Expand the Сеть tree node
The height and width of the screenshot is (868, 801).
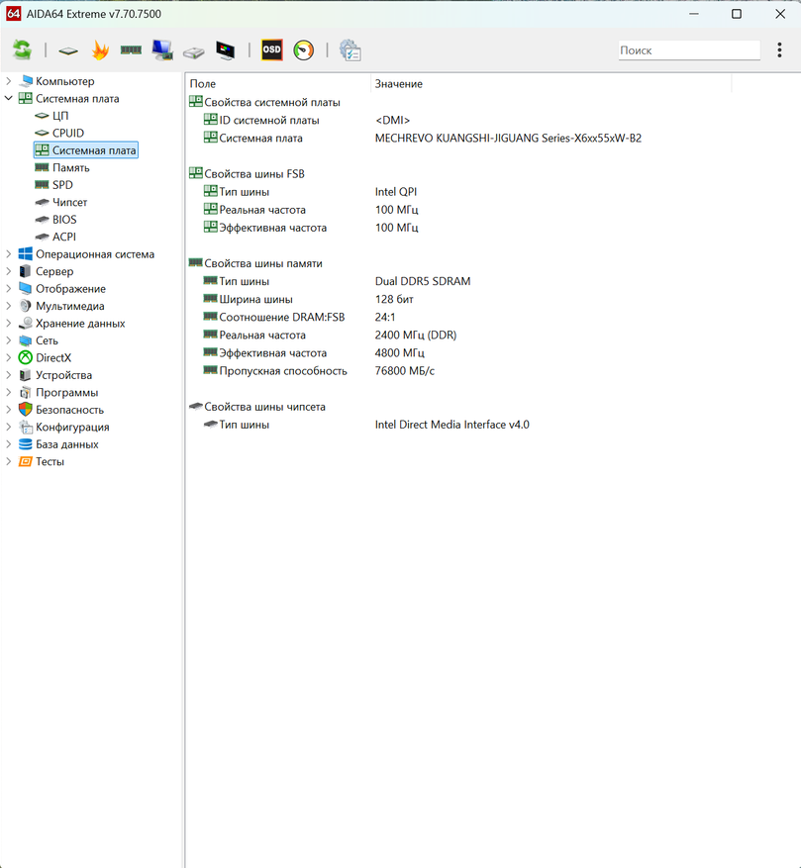[8, 340]
